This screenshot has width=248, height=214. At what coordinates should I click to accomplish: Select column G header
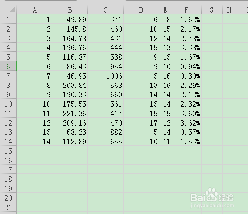coord(212,10)
